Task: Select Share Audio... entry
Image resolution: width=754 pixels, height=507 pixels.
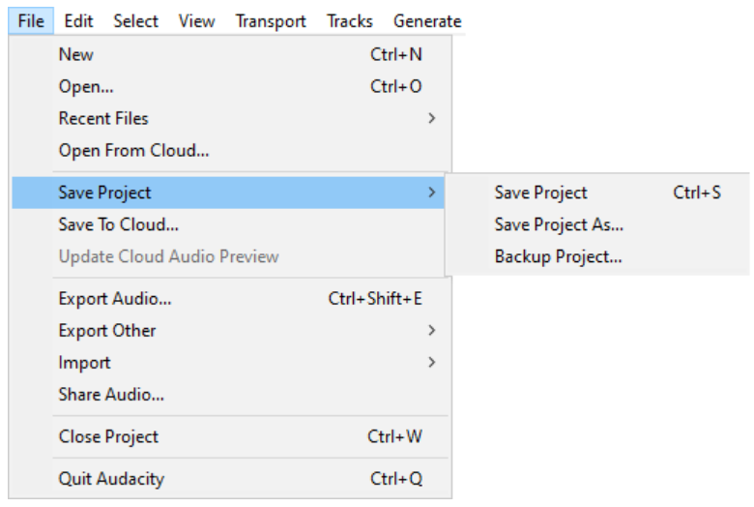Action: [230, 395]
